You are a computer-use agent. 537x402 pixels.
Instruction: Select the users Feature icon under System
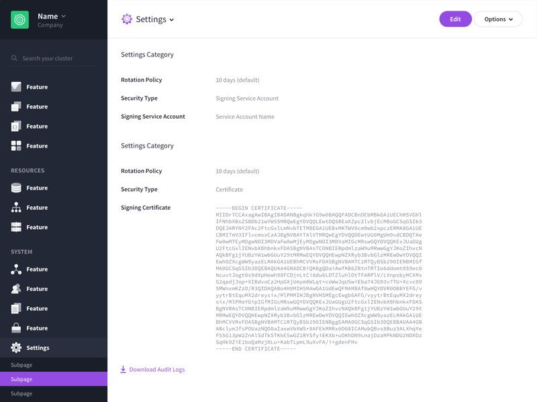[x=16, y=289]
